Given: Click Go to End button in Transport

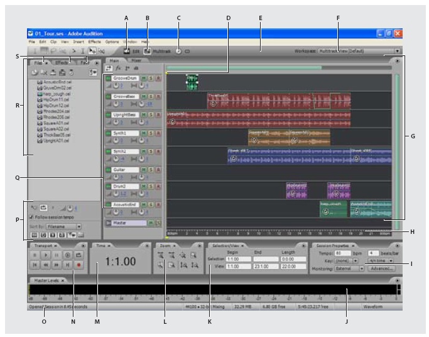Looking at the screenshot, I should (68, 265).
